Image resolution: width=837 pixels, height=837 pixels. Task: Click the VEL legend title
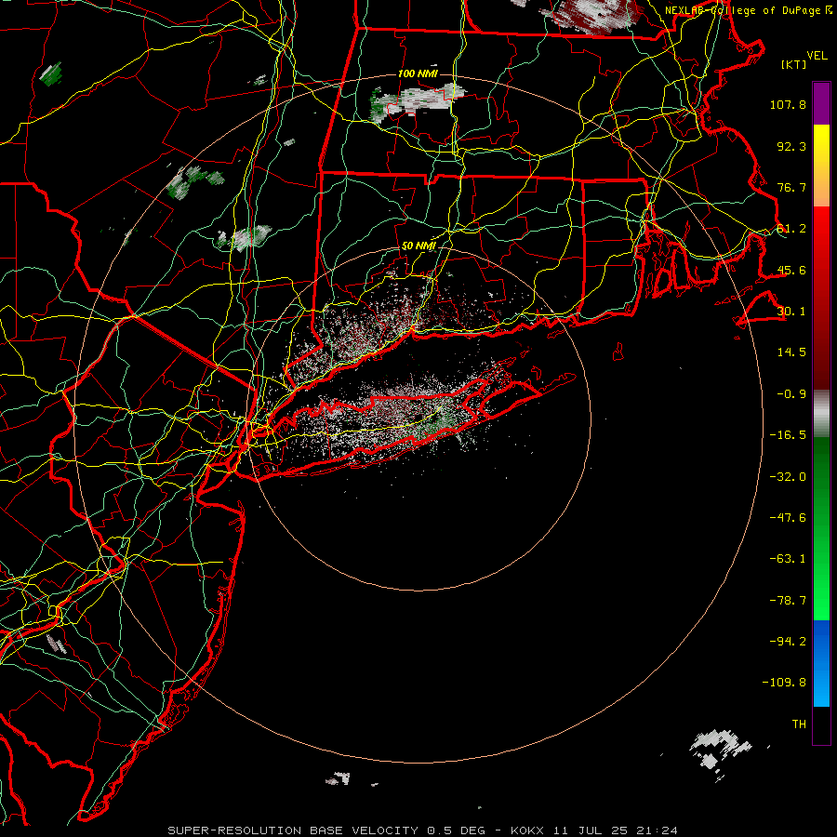[x=817, y=56]
